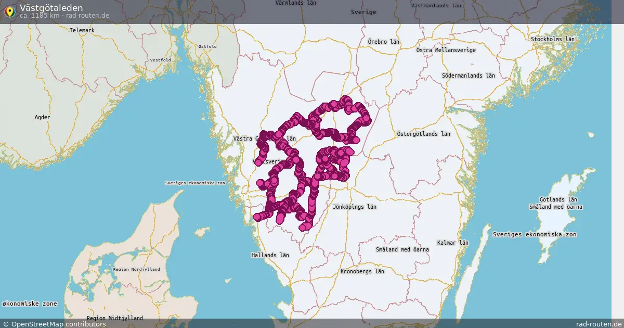The height and width of the screenshot is (328, 624).
Task: Open rad-routen.de link at bottom right
Action: [599, 324]
